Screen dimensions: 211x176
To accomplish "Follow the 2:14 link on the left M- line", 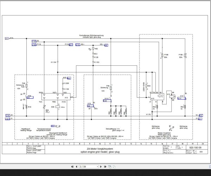I will coord(7,115).
